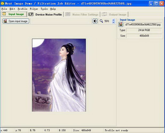Open the Tools menu
165x133 pixels.
44,9
